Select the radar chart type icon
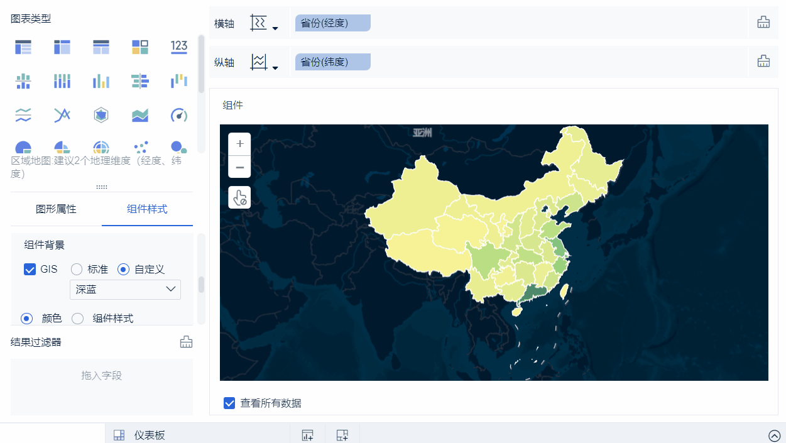This screenshot has height=443, width=786. 101,115
